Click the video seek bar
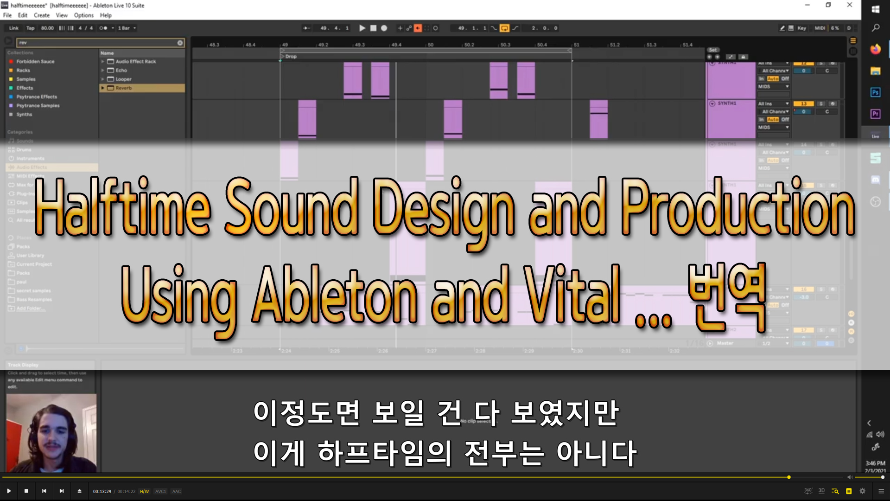 click(x=422, y=477)
